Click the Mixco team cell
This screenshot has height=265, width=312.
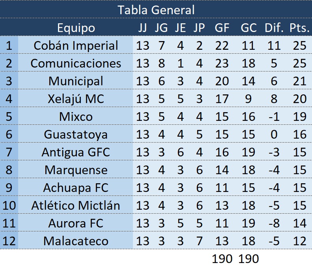coord(76,117)
